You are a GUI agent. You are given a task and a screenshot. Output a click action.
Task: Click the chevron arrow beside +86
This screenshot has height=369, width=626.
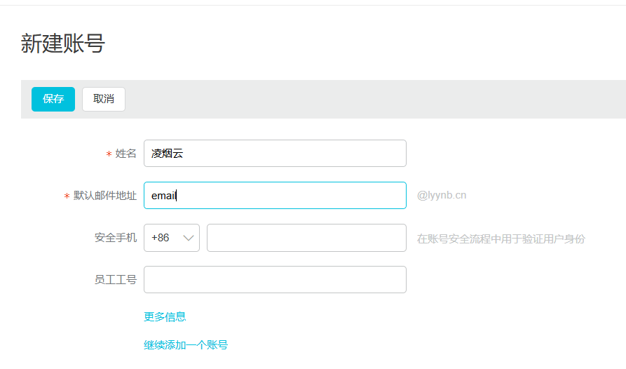[x=188, y=238]
